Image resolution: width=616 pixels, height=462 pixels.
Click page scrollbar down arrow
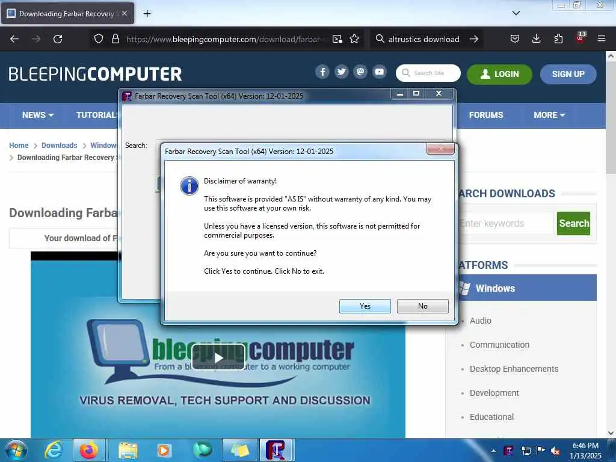click(x=611, y=433)
